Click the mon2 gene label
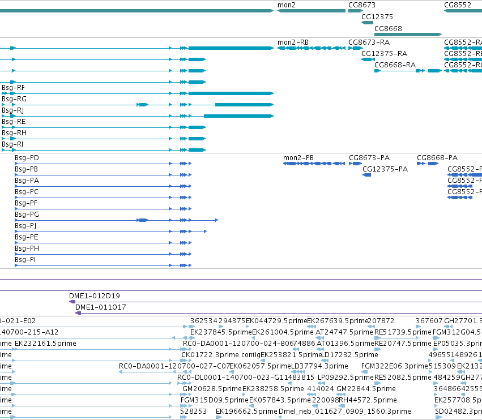Screen dimensions: 482x420 coord(287,5)
